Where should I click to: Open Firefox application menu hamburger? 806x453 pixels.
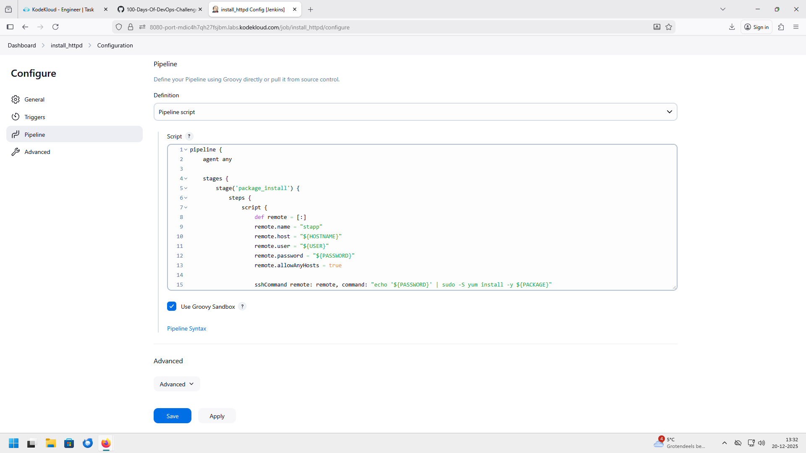[x=796, y=27]
